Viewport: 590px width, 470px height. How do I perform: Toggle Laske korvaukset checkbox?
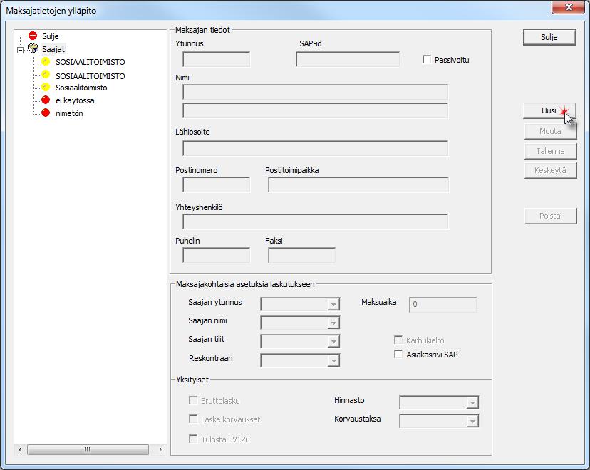tap(193, 419)
